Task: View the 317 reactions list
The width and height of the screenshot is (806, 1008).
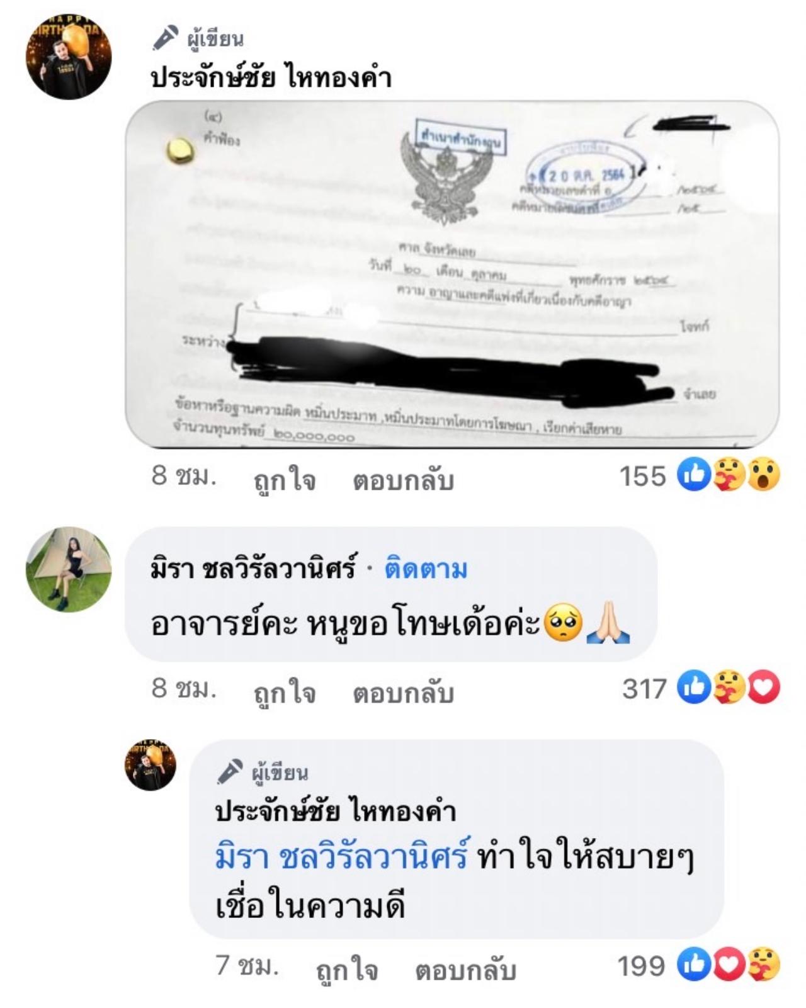Action: pyautogui.click(x=644, y=689)
